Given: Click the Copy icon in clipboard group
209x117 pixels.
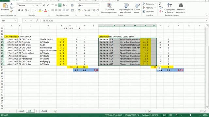Looking at the screenshot, I should pos(11,8).
